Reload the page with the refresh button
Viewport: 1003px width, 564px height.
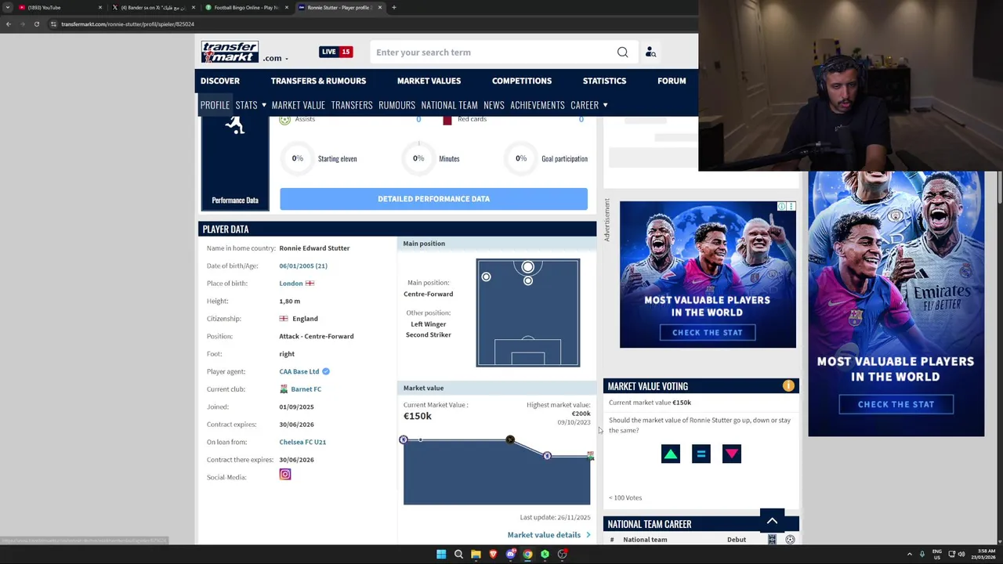click(36, 24)
